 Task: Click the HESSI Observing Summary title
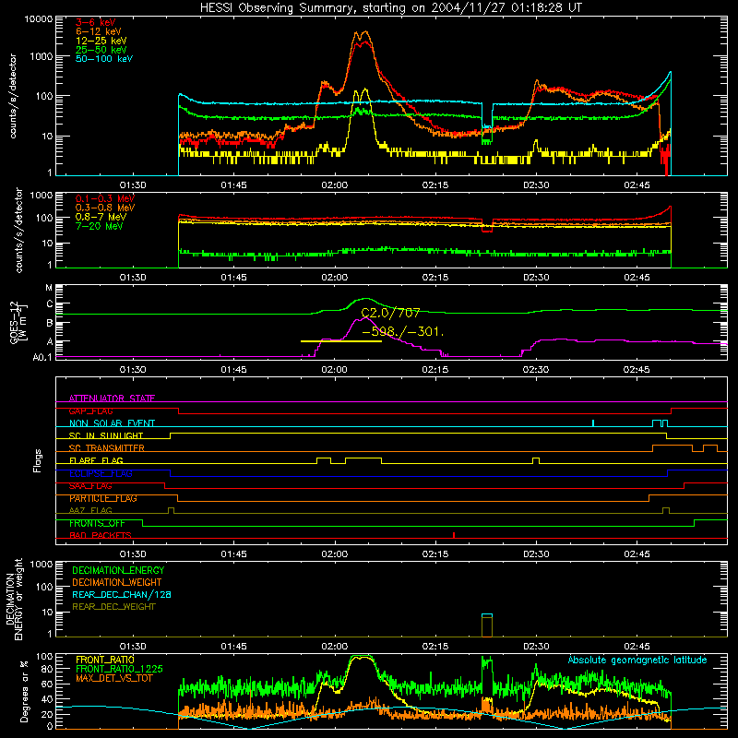tap(391, 7)
